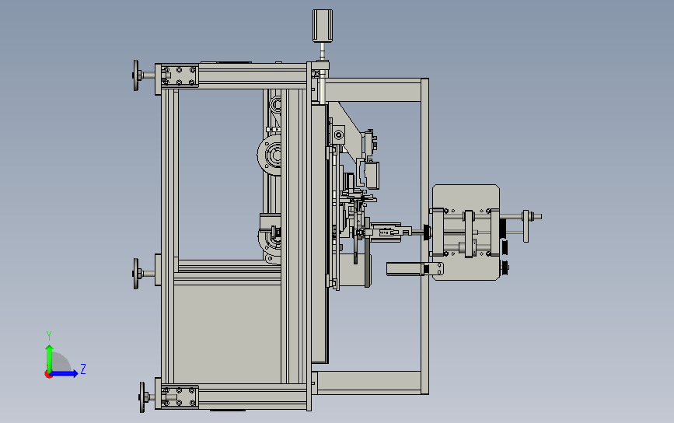The image size is (674, 423).
Task: Select the large solid panel in the lower frame
Action: point(227,333)
